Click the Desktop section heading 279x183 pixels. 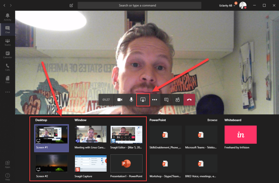41,120
